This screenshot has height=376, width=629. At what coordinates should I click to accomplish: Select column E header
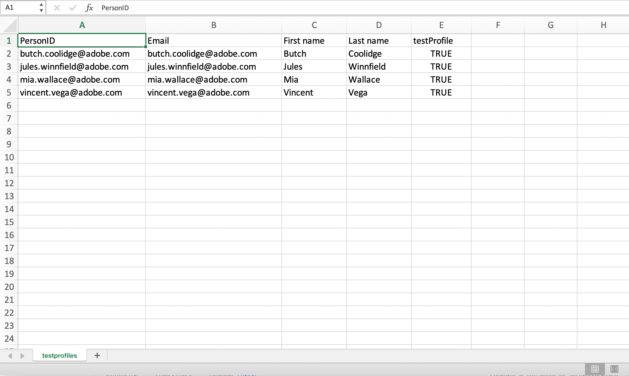tap(441, 25)
